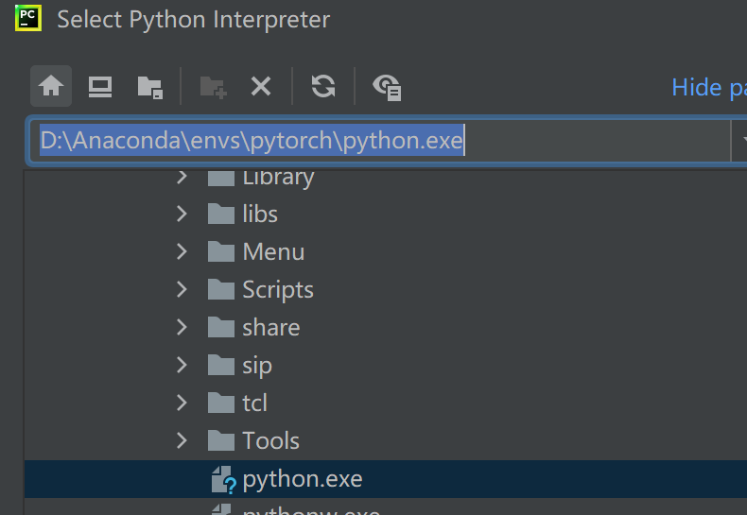Expand the share folder chevron
The width and height of the screenshot is (747, 515).
click(182, 327)
